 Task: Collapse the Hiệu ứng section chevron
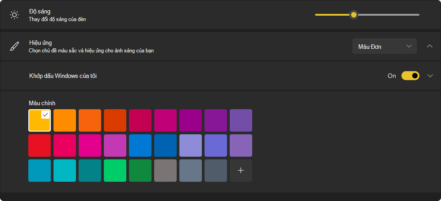coord(429,46)
